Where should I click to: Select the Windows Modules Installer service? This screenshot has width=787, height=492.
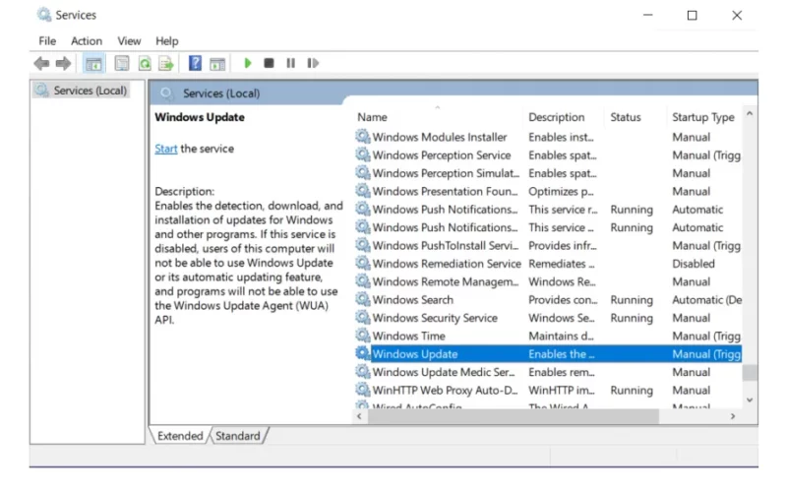pyautogui.click(x=440, y=137)
